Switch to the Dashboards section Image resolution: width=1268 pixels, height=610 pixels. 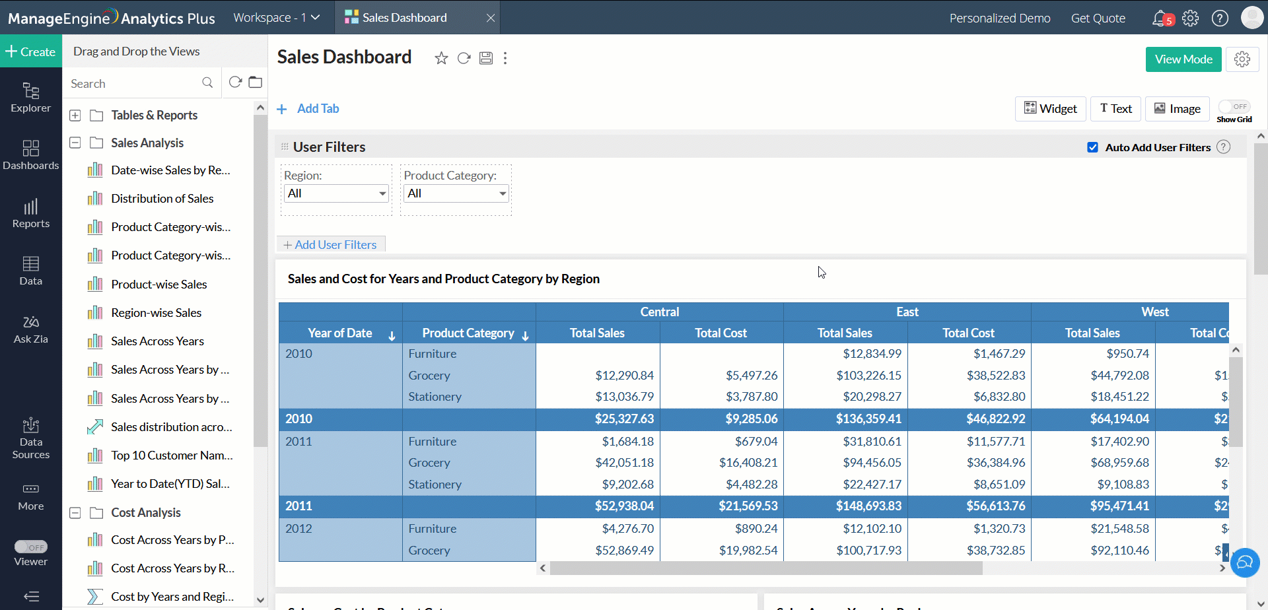point(30,154)
